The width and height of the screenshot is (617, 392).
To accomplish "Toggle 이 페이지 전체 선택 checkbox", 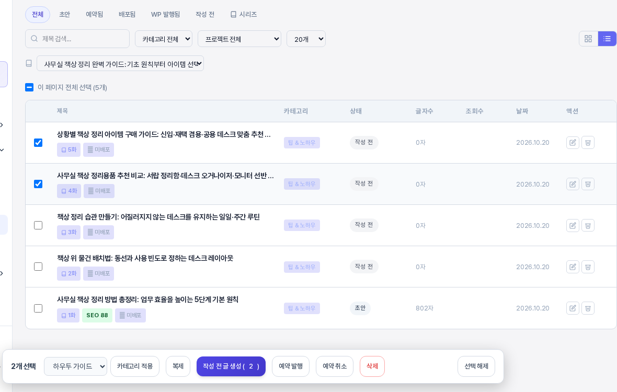I will coord(29,87).
